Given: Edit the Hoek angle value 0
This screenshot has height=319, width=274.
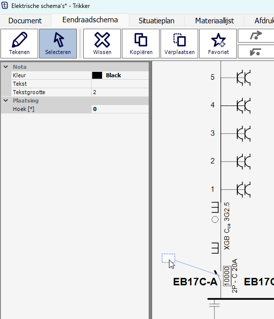Looking at the screenshot, I should [x=120, y=109].
